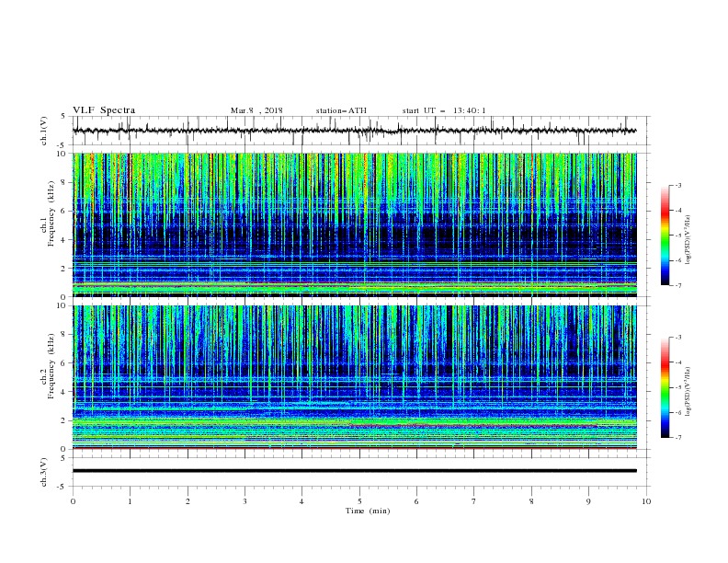The width and height of the screenshot is (728, 563).
Task: Click the ch.1 colorbar "log(PSD)(V²/Hz)" label
Action: point(688,239)
